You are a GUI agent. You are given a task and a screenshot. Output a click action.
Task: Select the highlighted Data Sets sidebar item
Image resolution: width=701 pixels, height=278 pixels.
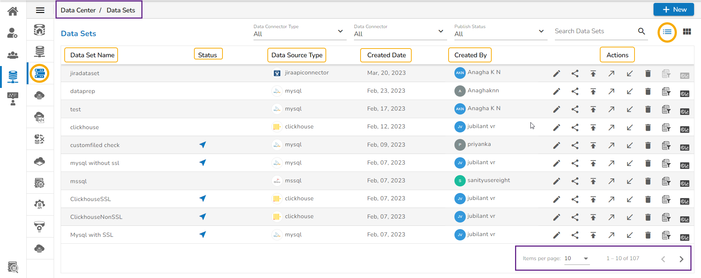(40, 73)
